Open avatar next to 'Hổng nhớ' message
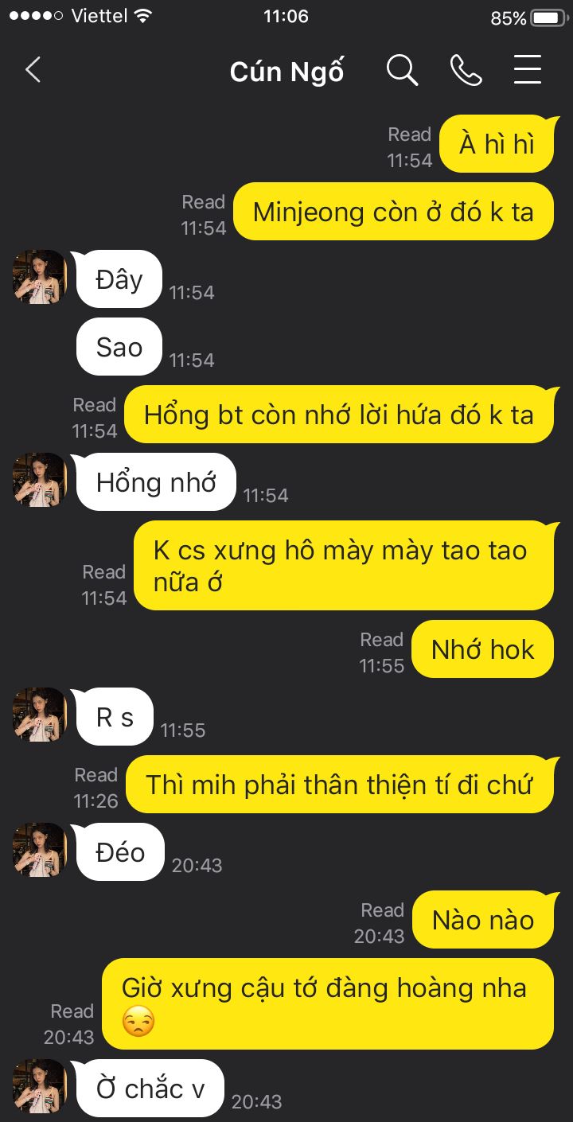Screen dimensions: 573x1122 [39, 480]
